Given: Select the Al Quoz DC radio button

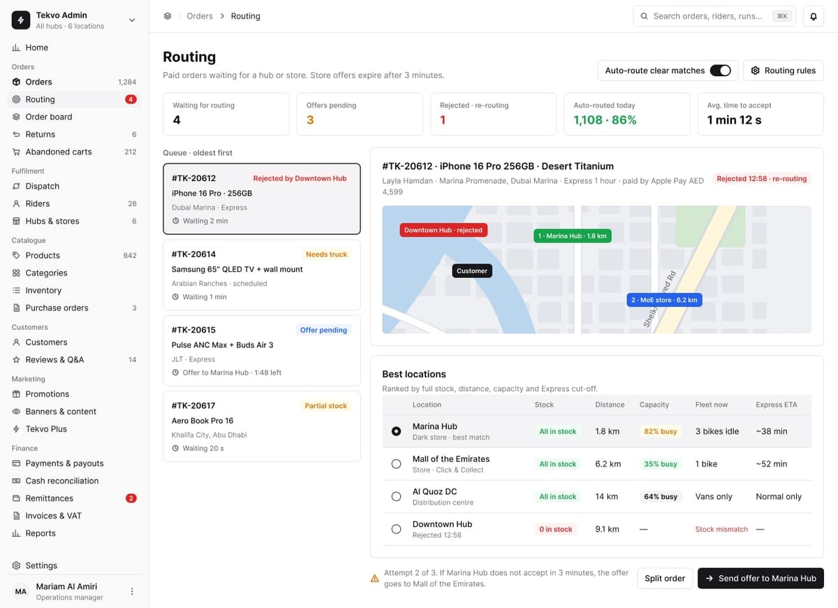Looking at the screenshot, I should [396, 496].
